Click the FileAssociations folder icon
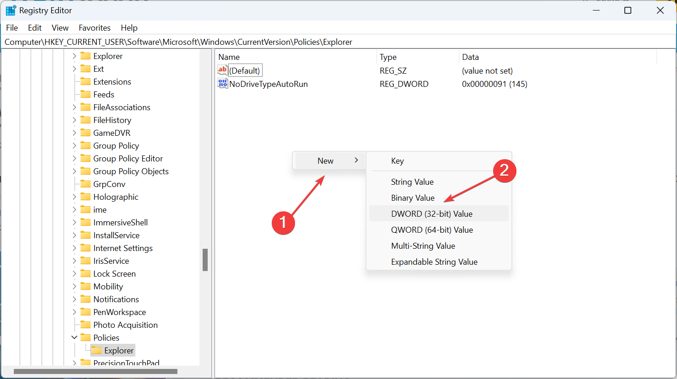The width and height of the screenshot is (677, 379). click(x=85, y=107)
